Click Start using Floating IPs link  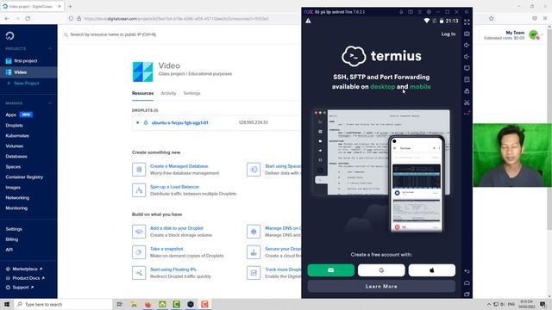pyautogui.click(x=172, y=270)
